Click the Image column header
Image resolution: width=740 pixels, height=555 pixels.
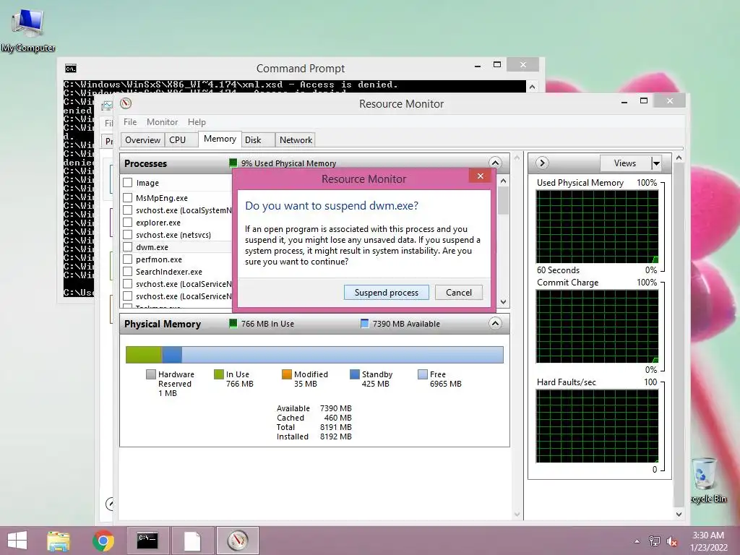click(x=147, y=183)
